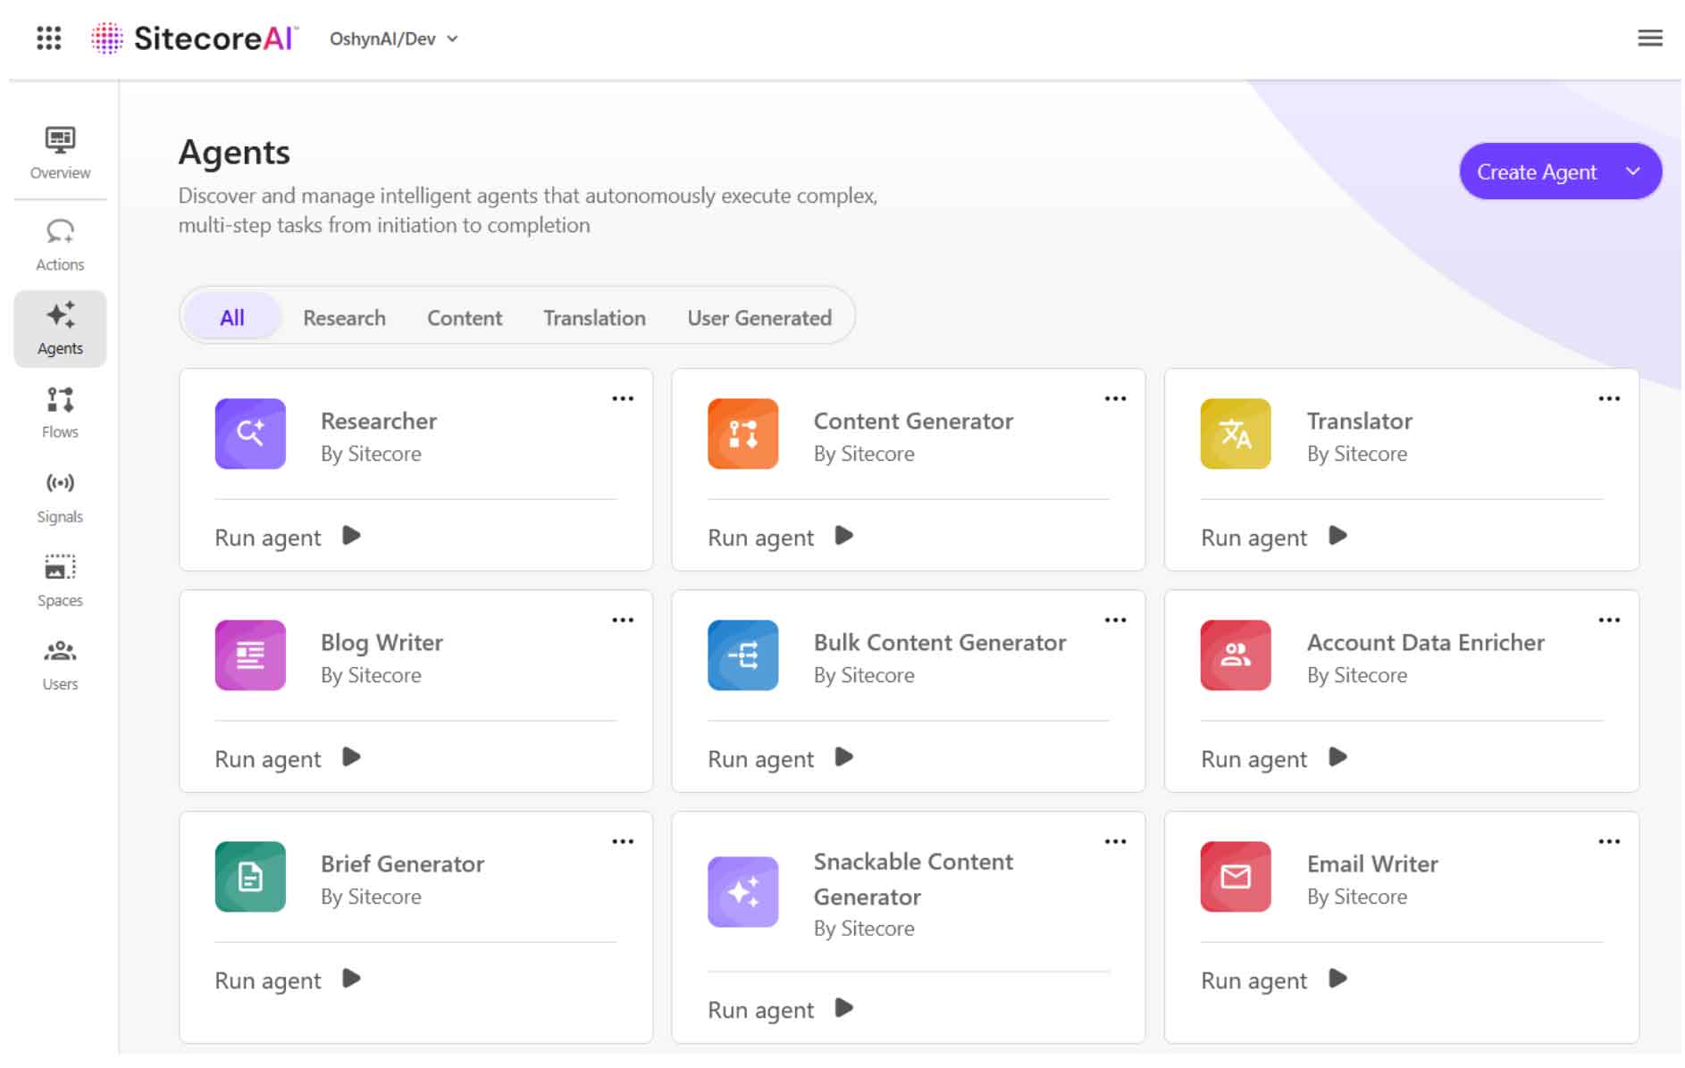Run the Researcher agent play icon
The height and width of the screenshot is (1068, 1685).
(x=351, y=536)
